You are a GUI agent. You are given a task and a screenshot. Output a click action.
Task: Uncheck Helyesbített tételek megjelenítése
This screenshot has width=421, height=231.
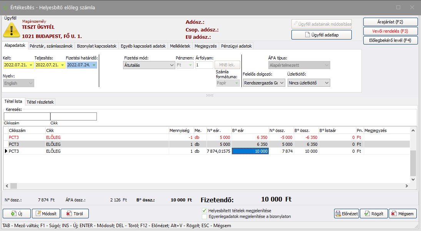[205, 211]
